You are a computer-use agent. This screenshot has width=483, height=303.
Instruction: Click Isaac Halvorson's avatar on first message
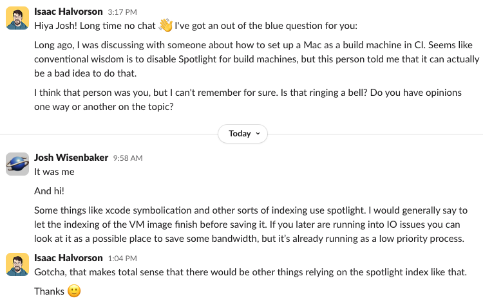tap(17, 18)
